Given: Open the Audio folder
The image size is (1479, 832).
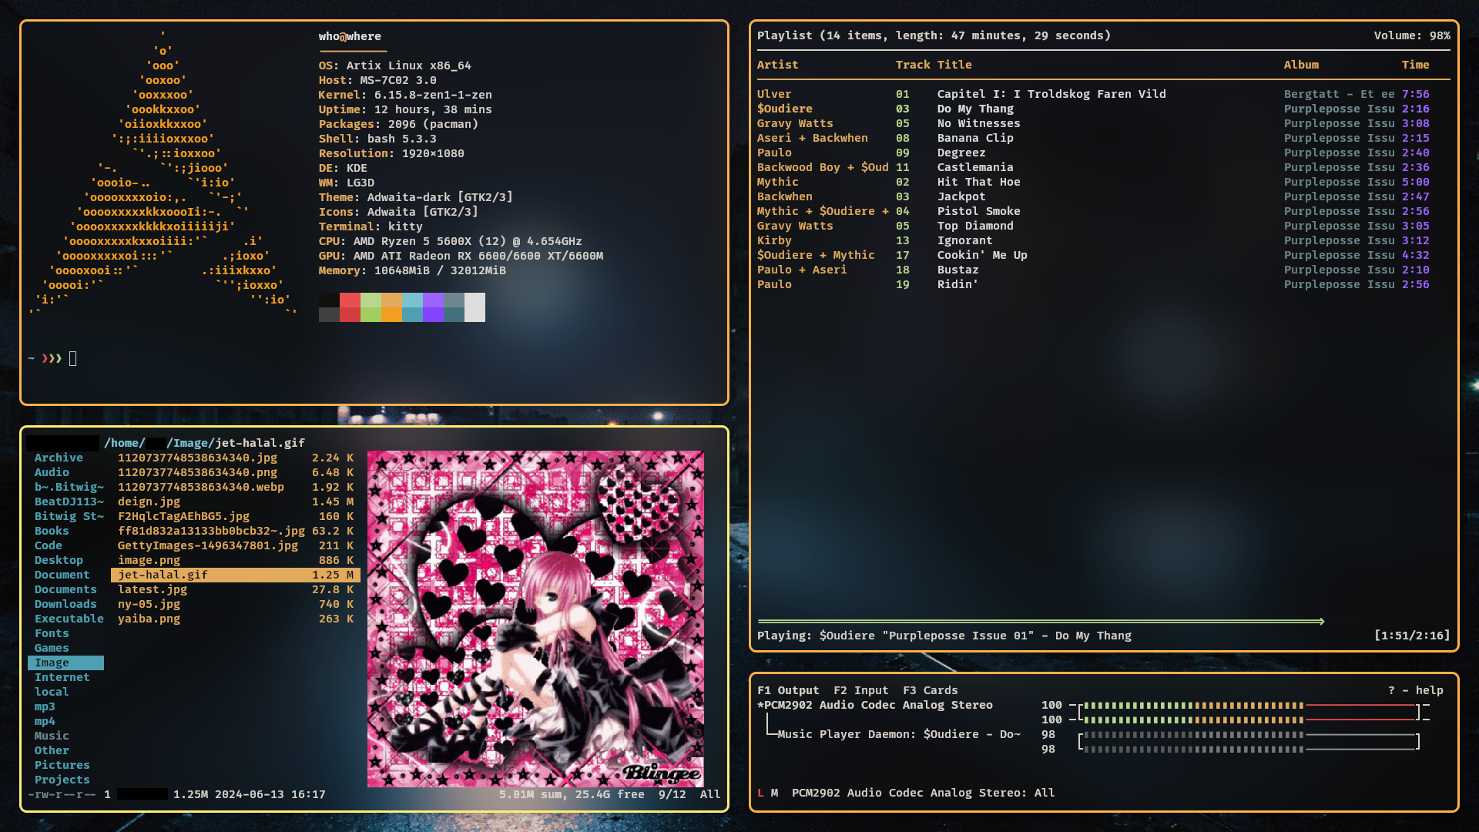Looking at the screenshot, I should (x=52, y=472).
